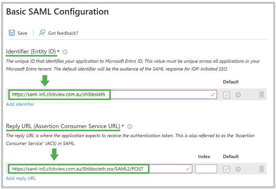Click Reply URL (Assertion Consumer Service URL) heading
This screenshot has height=189, width=276.
(63, 126)
